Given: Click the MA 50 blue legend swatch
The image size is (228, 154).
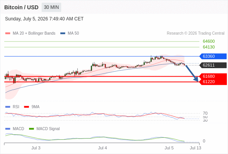Looking at the screenshot, I should click(x=63, y=33).
